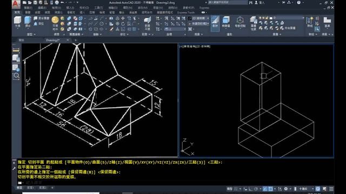Select the Move modify tool
Viewport: 346px width, 194px height.
point(123,18)
